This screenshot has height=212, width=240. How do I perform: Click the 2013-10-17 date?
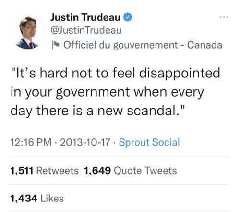85,142
